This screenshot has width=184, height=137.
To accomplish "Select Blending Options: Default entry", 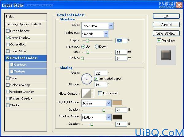I will [25, 24].
